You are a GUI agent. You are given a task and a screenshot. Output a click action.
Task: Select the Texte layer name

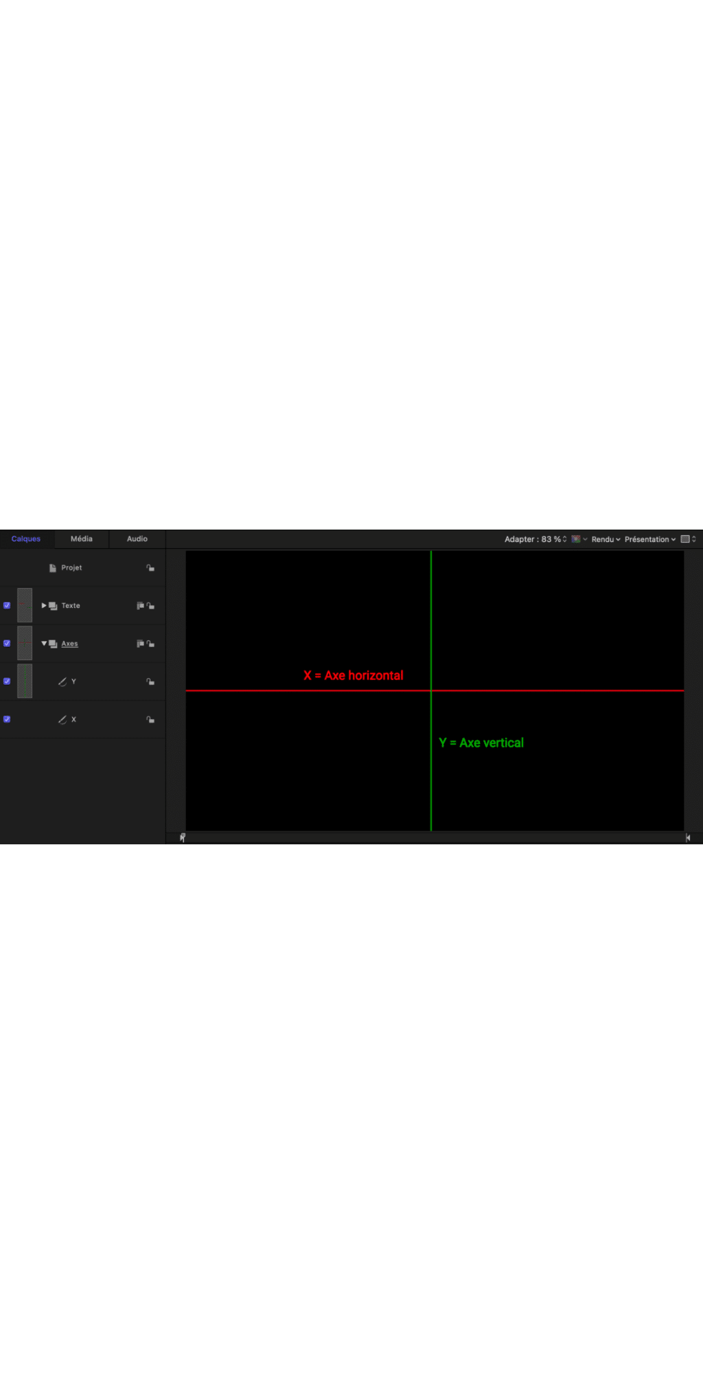(x=71, y=605)
